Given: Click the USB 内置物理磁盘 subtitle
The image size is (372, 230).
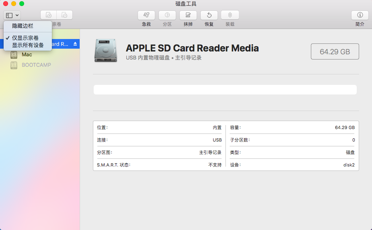Looking at the screenshot, I should (x=164, y=57).
